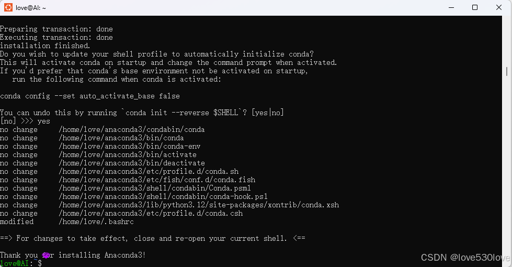Click the purple cursor highlight over "for"

pos(46,255)
